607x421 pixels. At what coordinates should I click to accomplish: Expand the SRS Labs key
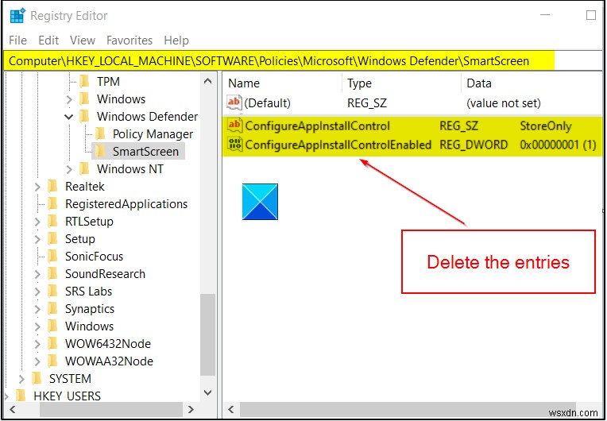(37, 292)
